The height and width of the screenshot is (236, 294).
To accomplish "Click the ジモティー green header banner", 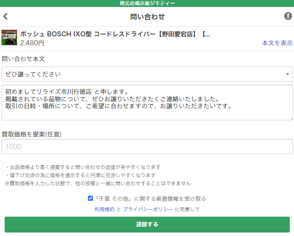I will [x=147, y=3].
